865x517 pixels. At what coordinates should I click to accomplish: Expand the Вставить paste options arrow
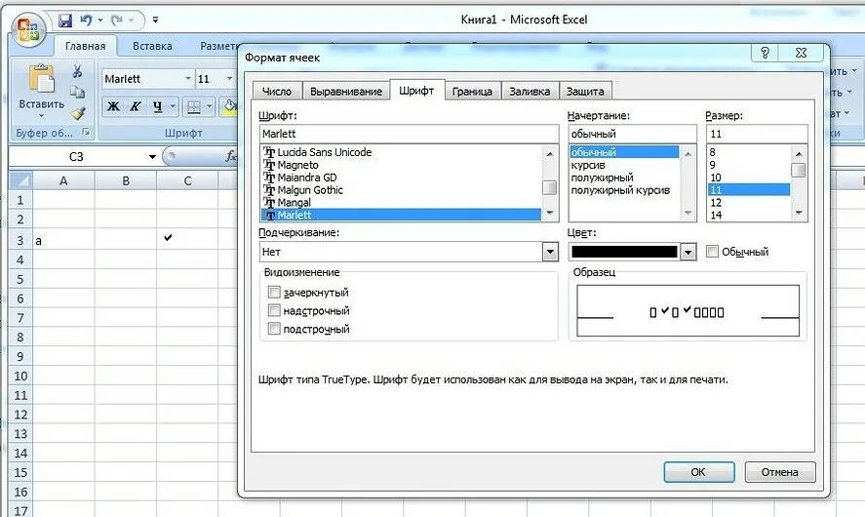[41, 116]
